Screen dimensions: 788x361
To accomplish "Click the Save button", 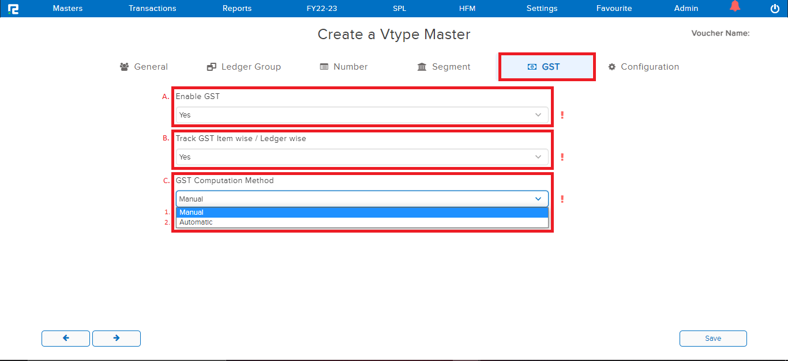I will (x=713, y=339).
